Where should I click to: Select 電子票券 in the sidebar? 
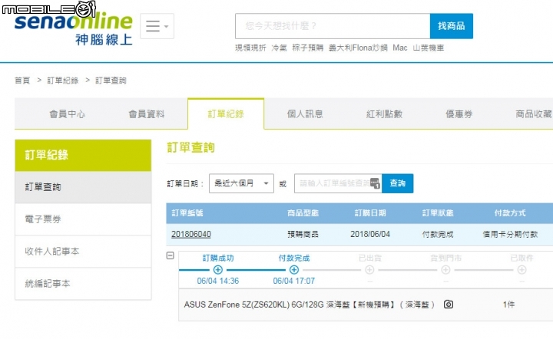click(83, 219)
